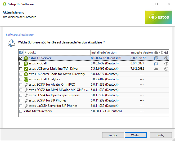The height and width of the screenshot is (141, 175).
Task: Tick the estos MetaDirectory checkbox
Action: 21,111
